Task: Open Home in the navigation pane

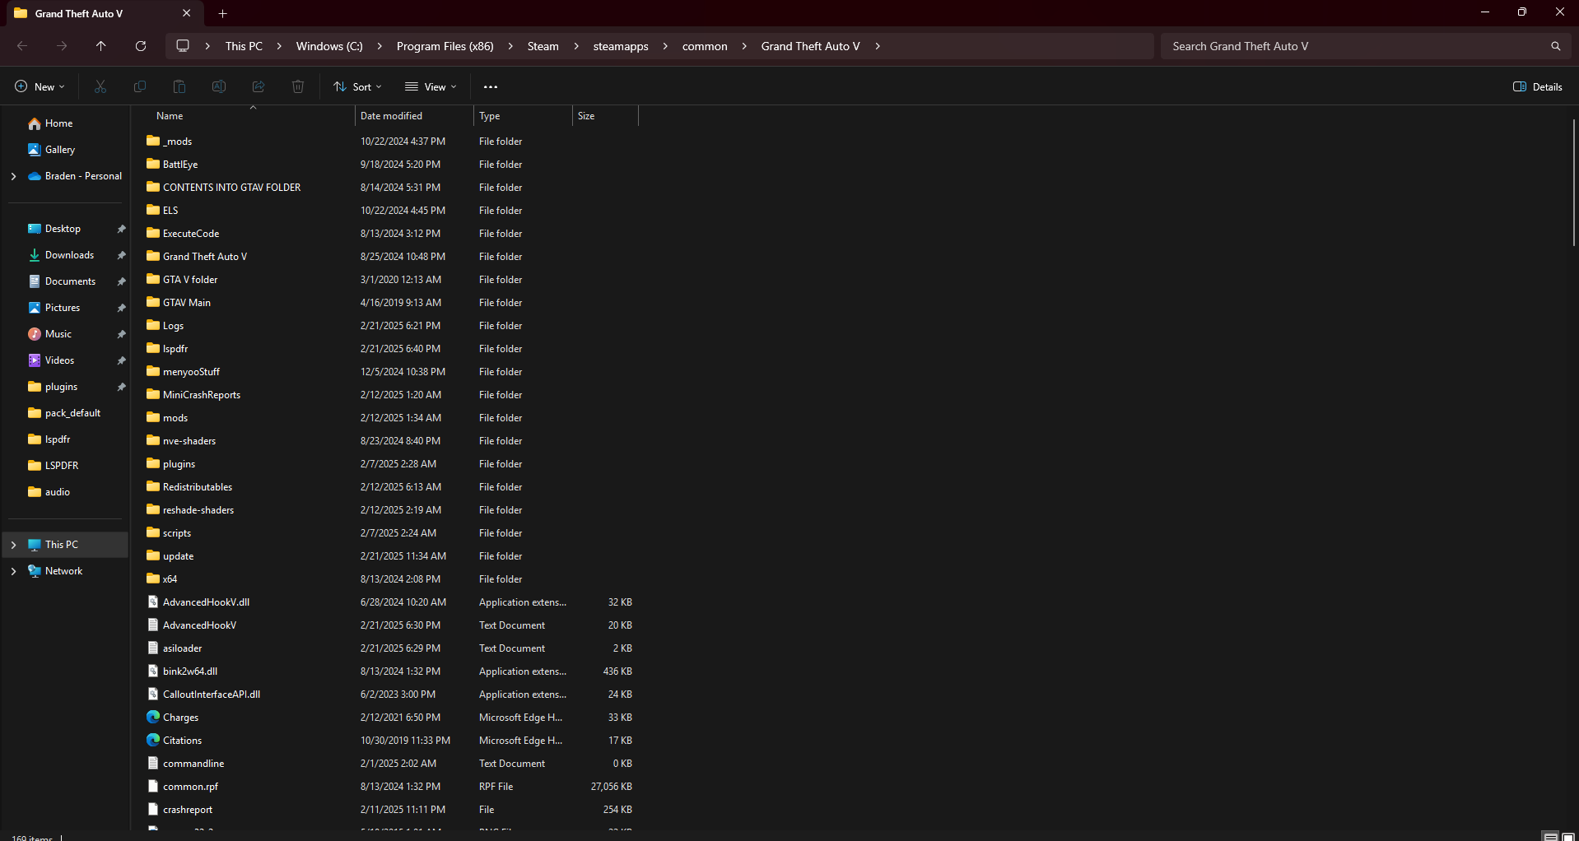Action: click(x=58, y=123)
